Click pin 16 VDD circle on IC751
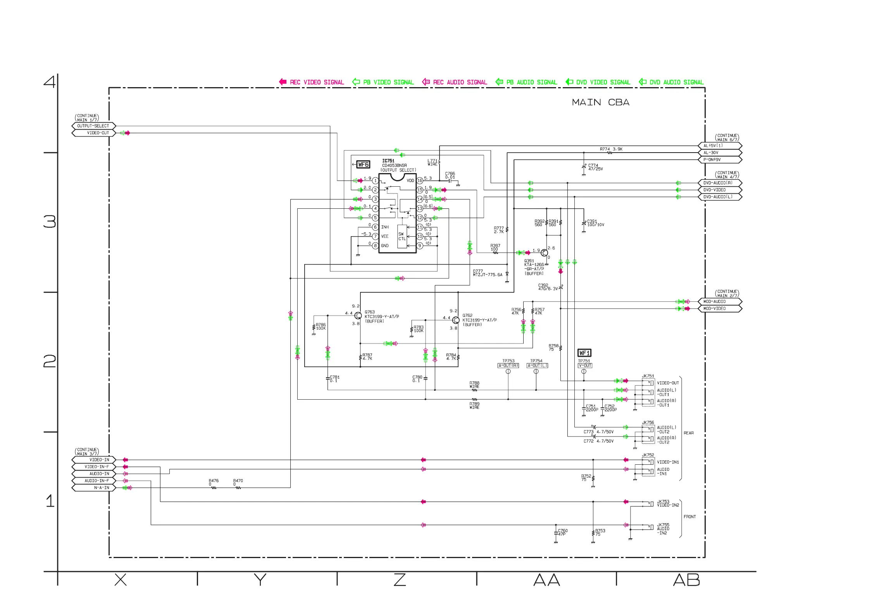The image size is (879, 615). (x=419, y=180)
